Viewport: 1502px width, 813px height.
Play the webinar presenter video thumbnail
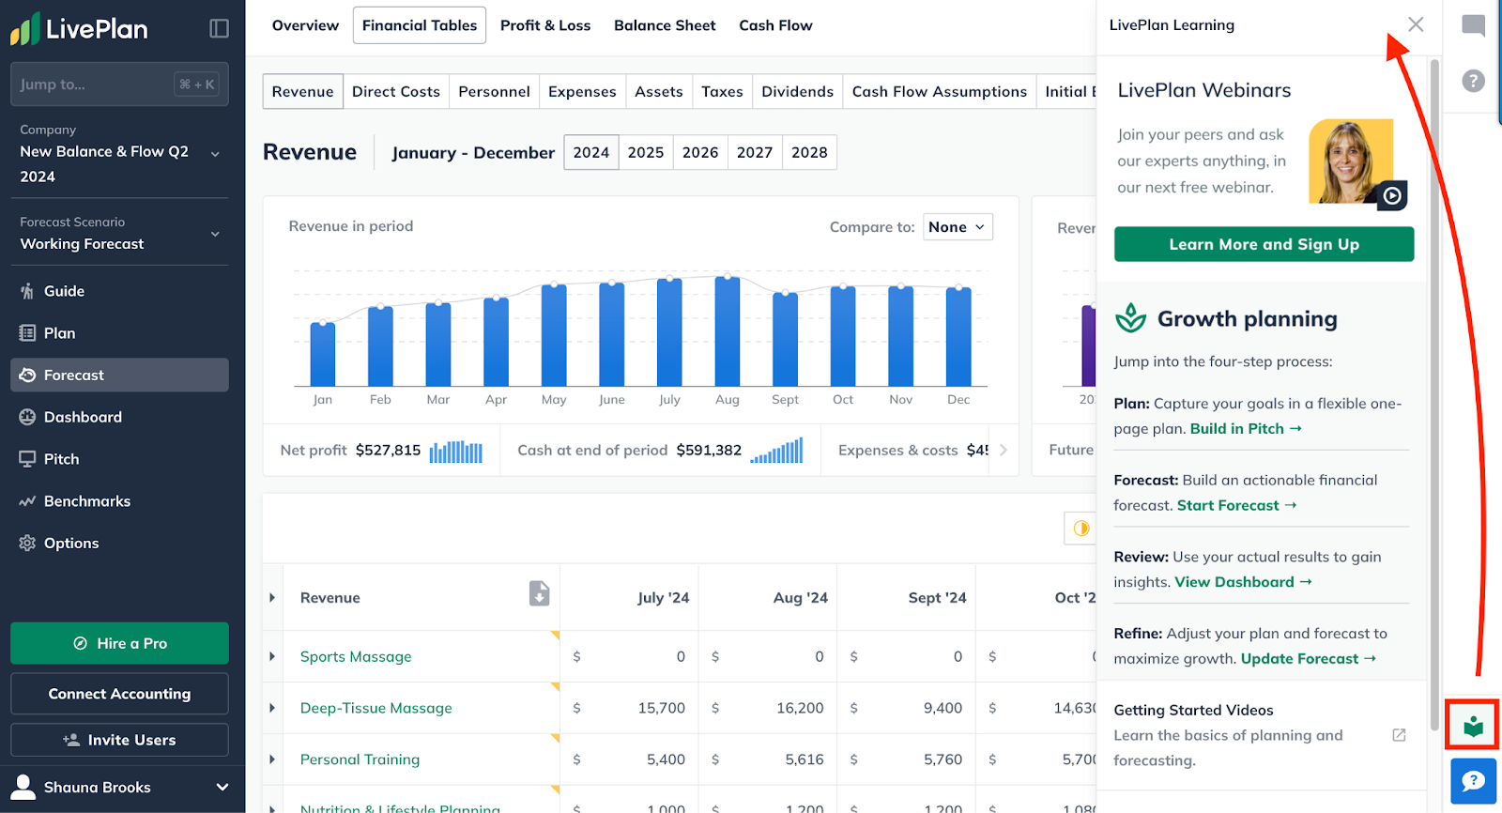point(1357,162)
